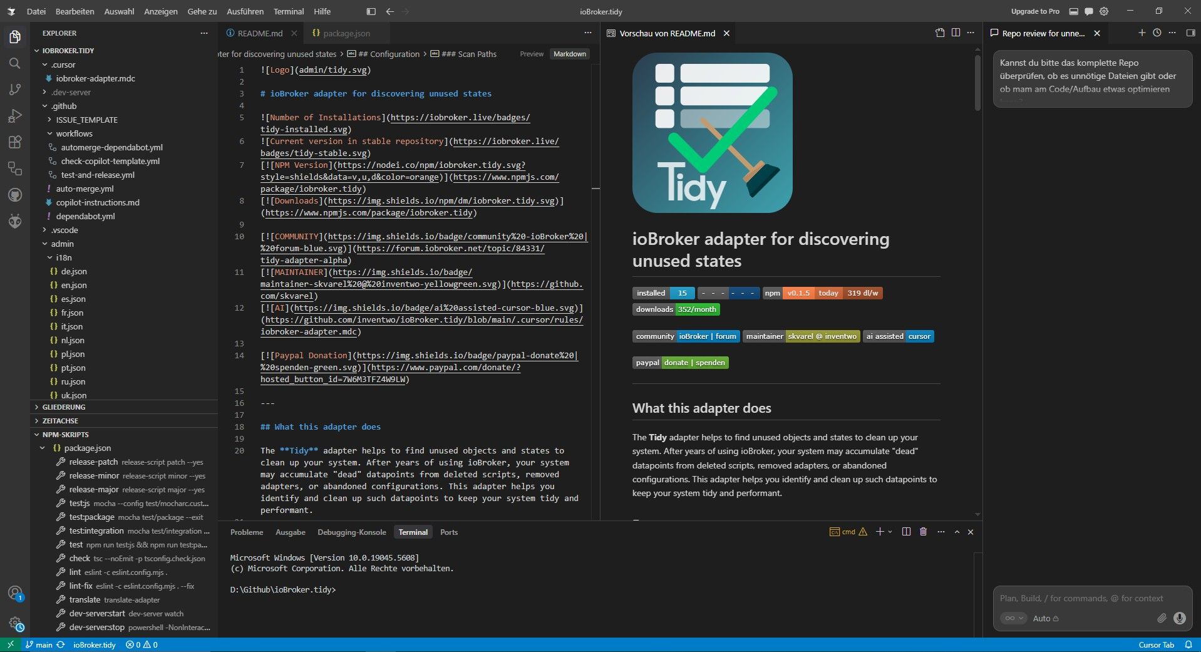
Task: Show chat history clock icon
Action: click(1157, 33)
